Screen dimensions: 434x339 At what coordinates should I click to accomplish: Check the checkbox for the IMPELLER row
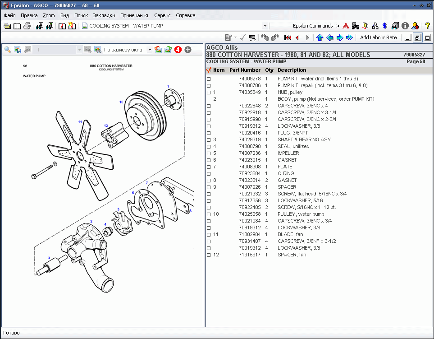[x=208, y=153]
